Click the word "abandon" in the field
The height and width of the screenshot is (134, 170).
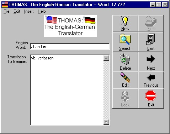coord(38,47)
